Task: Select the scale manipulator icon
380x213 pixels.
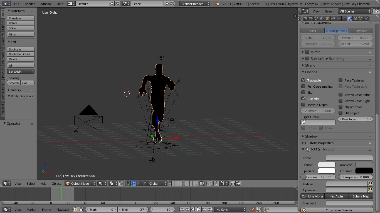Action: tap(144, 183)
